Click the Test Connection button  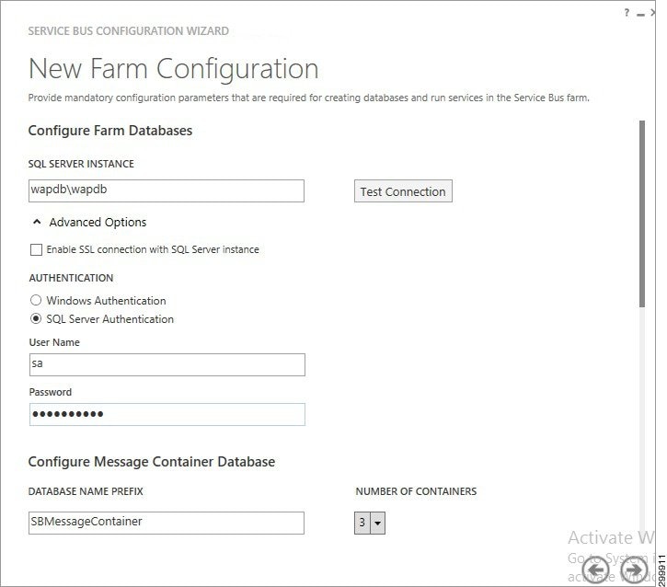[x=403, y=191]
